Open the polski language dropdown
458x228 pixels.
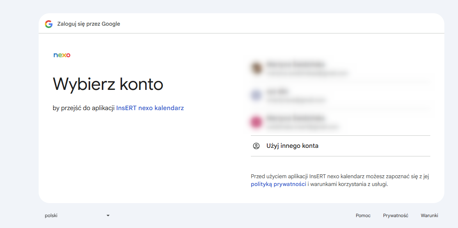pos(77,216)
